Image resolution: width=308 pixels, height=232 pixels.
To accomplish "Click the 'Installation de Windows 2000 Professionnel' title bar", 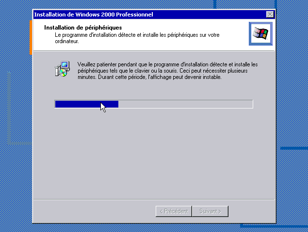I will (x=154, y=15).
